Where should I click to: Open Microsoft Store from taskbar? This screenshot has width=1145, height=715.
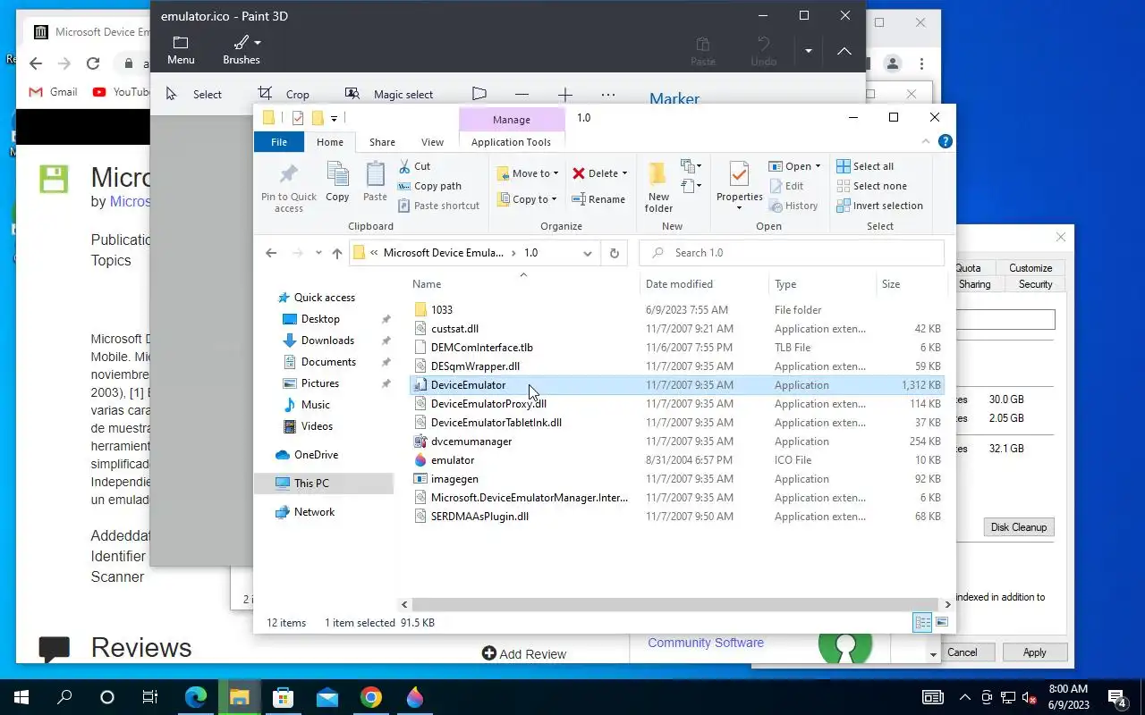click(283, 697)
